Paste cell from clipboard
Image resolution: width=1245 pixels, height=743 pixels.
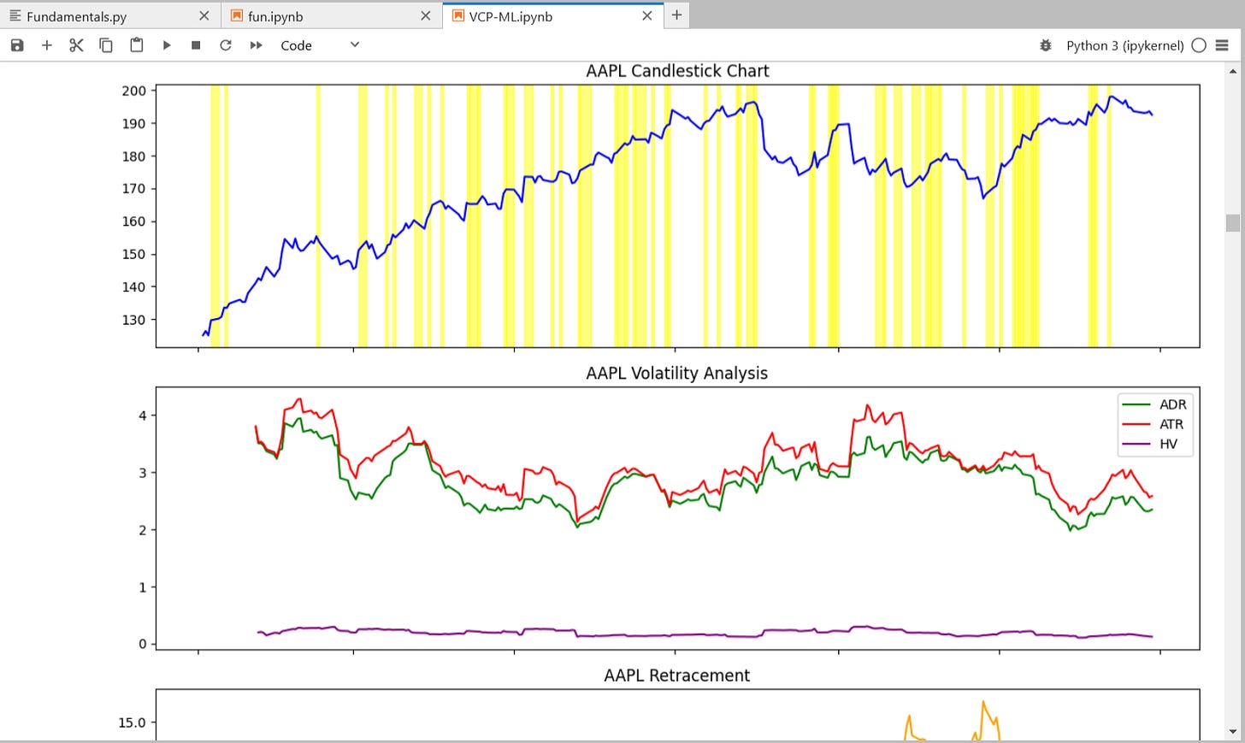[136, 45]
